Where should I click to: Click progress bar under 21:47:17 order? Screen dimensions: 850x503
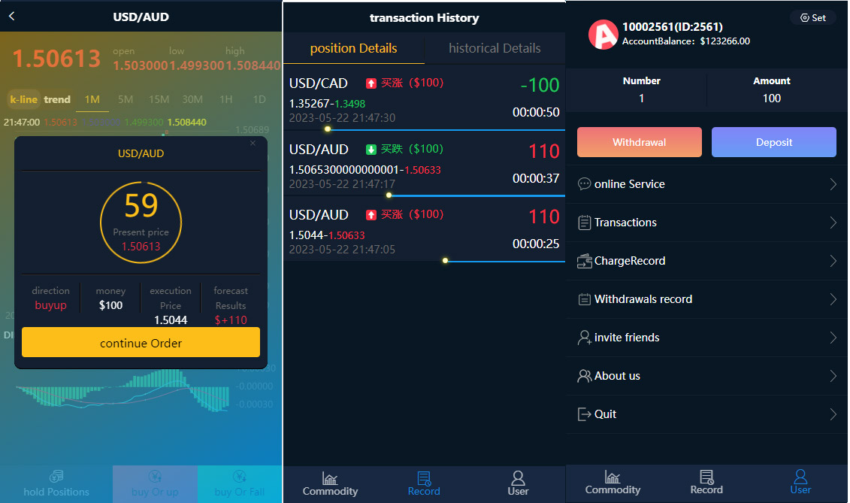476,195
